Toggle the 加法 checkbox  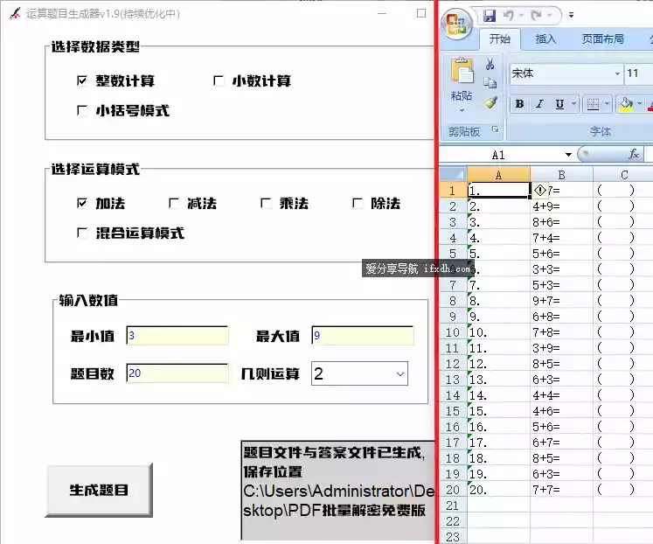(82, 203)
